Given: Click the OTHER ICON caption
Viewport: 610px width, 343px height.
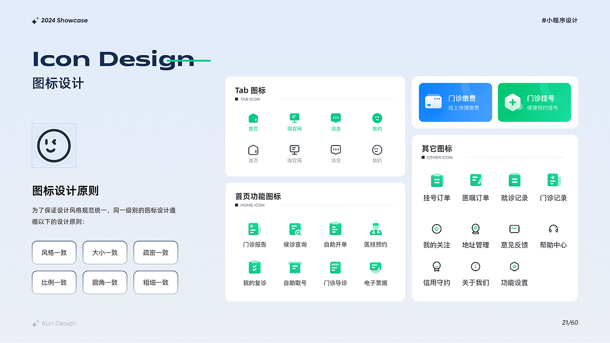Looking at the screenshot, I should (x=440, y=157).
